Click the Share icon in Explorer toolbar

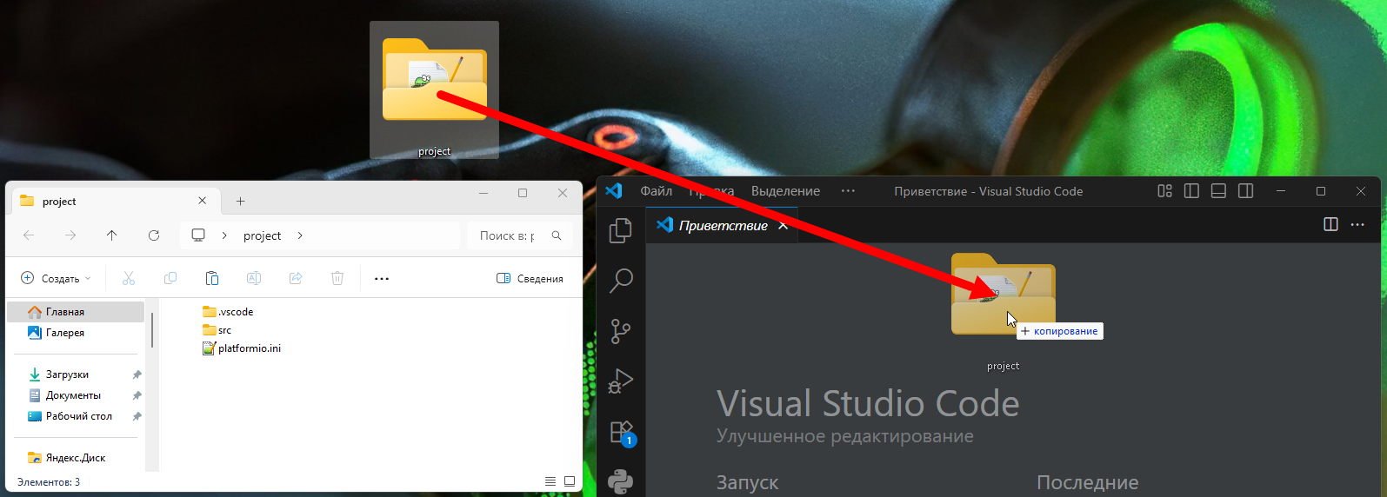pos(296,278)
